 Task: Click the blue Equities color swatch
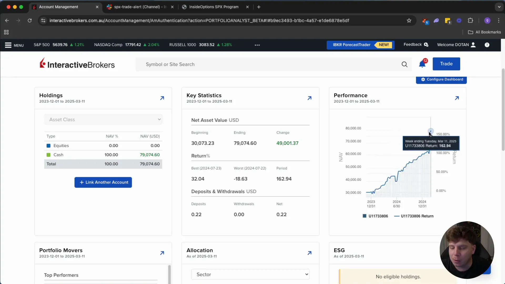click(48, 146)
